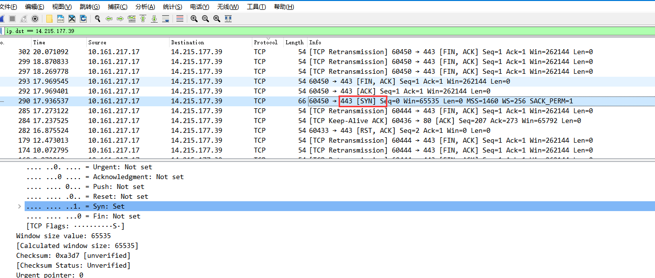Open the 视图(V) menu
The height and width of the screenshot is (278, 655).
(62, 7)
